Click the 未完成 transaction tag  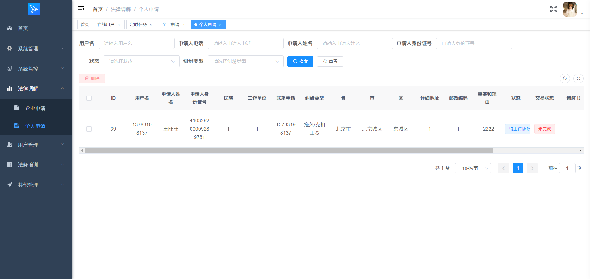[545, 129]
